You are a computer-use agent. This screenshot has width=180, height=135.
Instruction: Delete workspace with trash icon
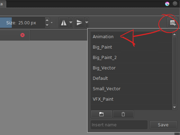click(x=123, y=114)
